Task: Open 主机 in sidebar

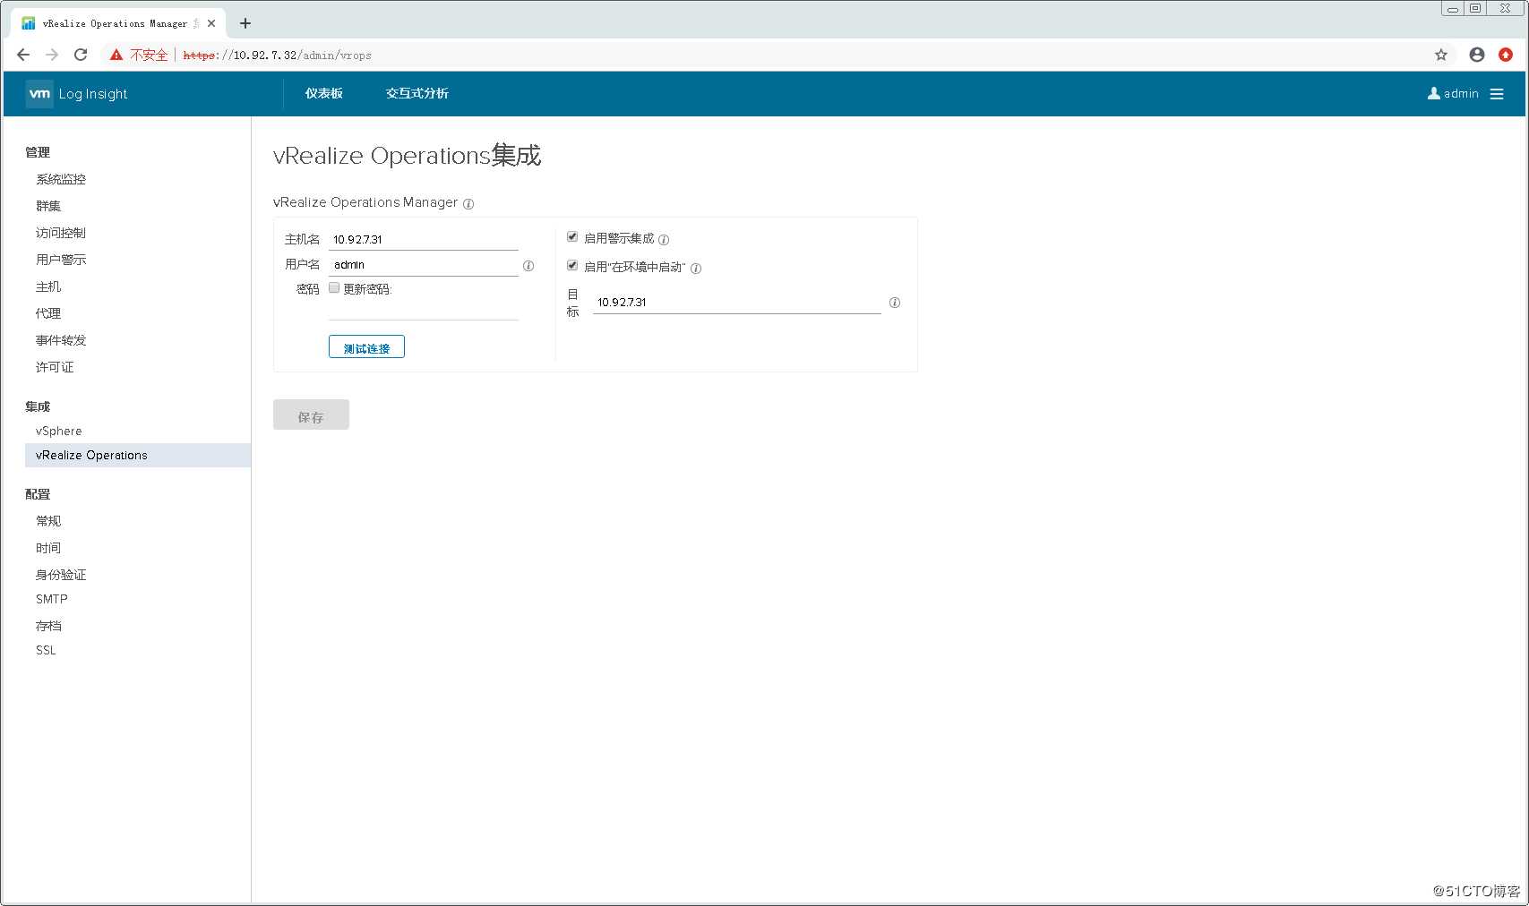Action: click(48, 286)
